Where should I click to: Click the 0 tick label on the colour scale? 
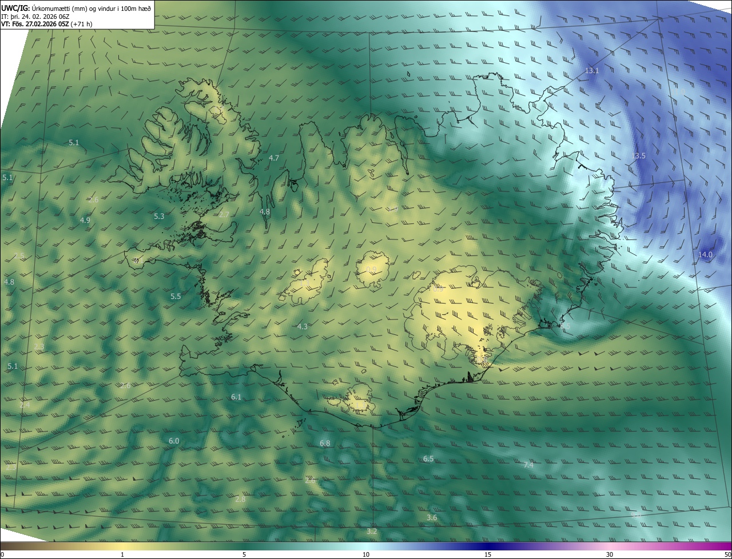tap(2, 554)
